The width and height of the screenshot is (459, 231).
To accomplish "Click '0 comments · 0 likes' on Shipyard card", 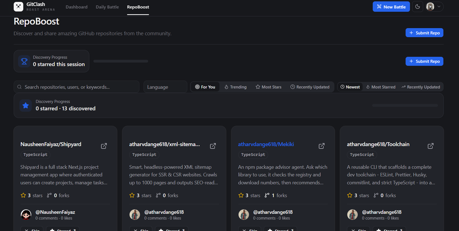I will 54,218.
